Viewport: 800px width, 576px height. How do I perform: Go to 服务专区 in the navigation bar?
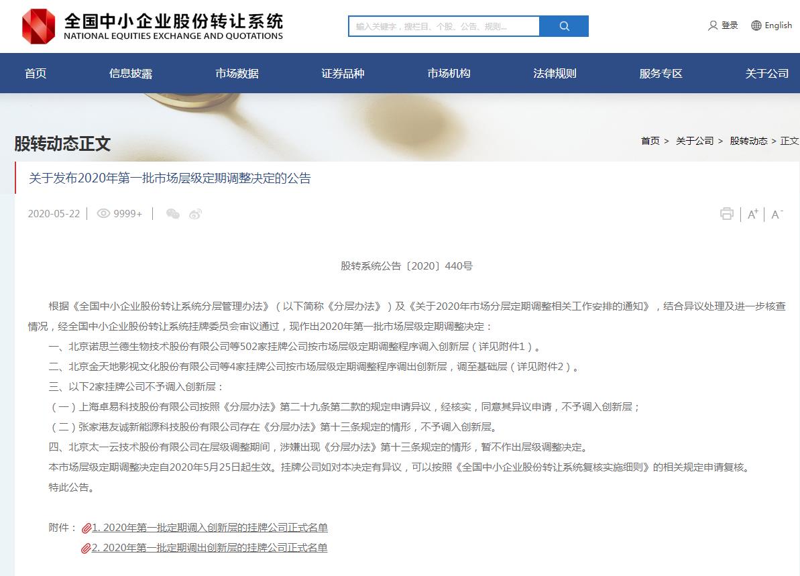pyautogui.click(x=661, y=74)
